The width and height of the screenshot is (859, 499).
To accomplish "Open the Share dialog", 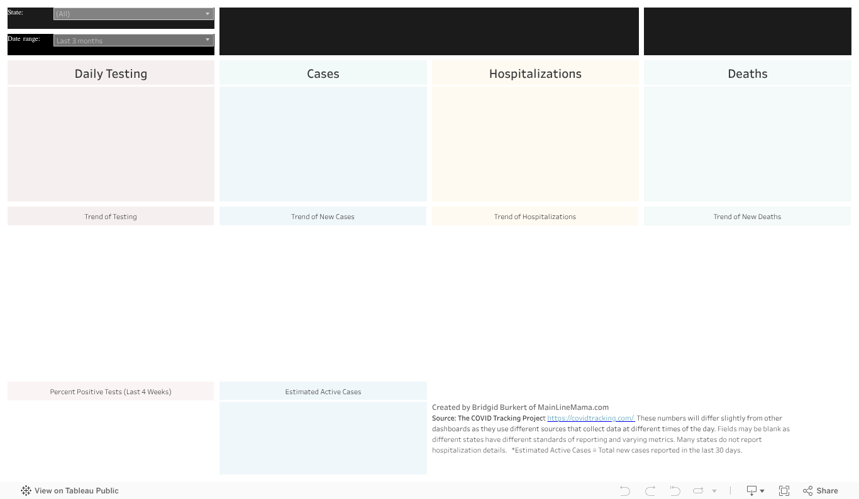I will 821,491.
